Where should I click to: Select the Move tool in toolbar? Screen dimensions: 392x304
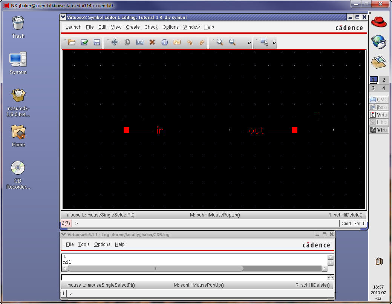115,43
